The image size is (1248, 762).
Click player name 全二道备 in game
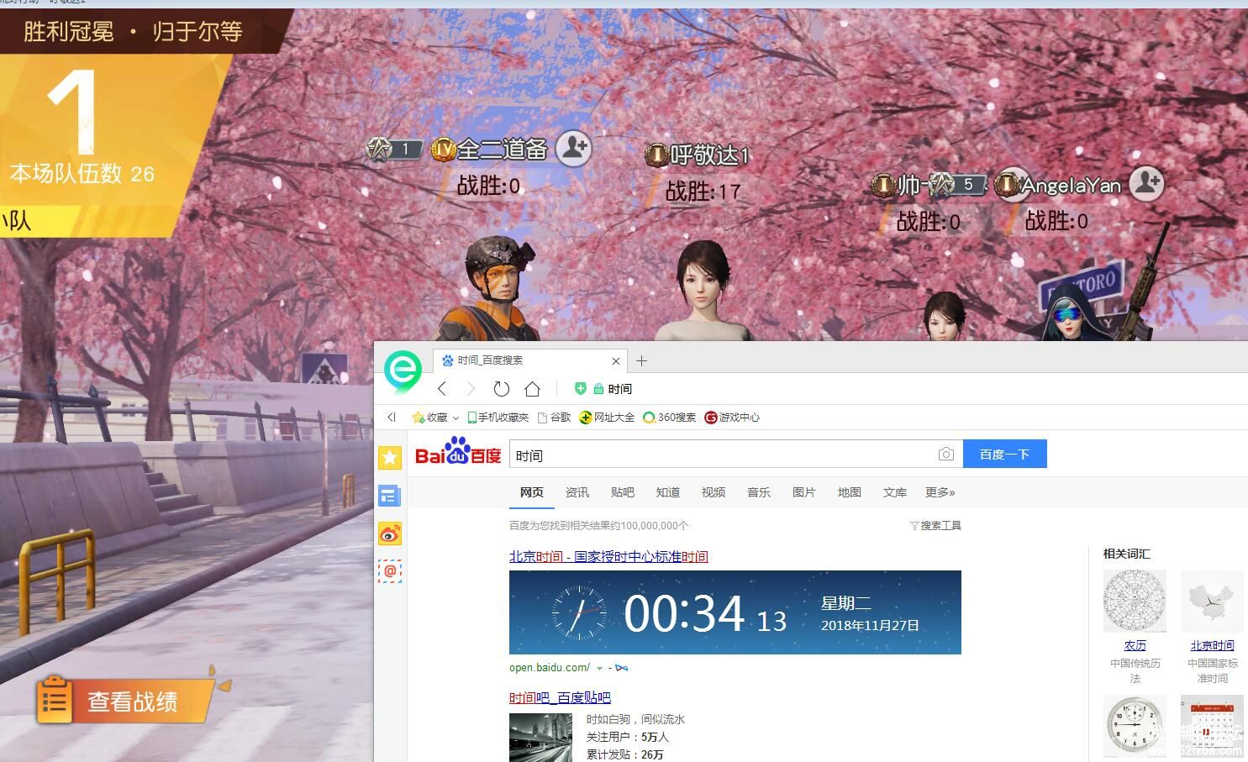[x=503, y=150]
